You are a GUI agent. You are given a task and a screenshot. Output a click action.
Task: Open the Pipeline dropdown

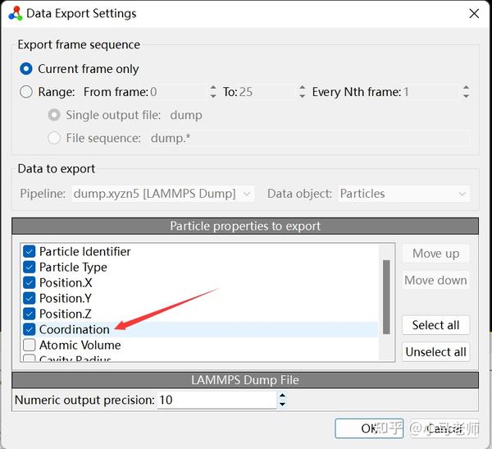pyautogui.click(x=163, y=194)
